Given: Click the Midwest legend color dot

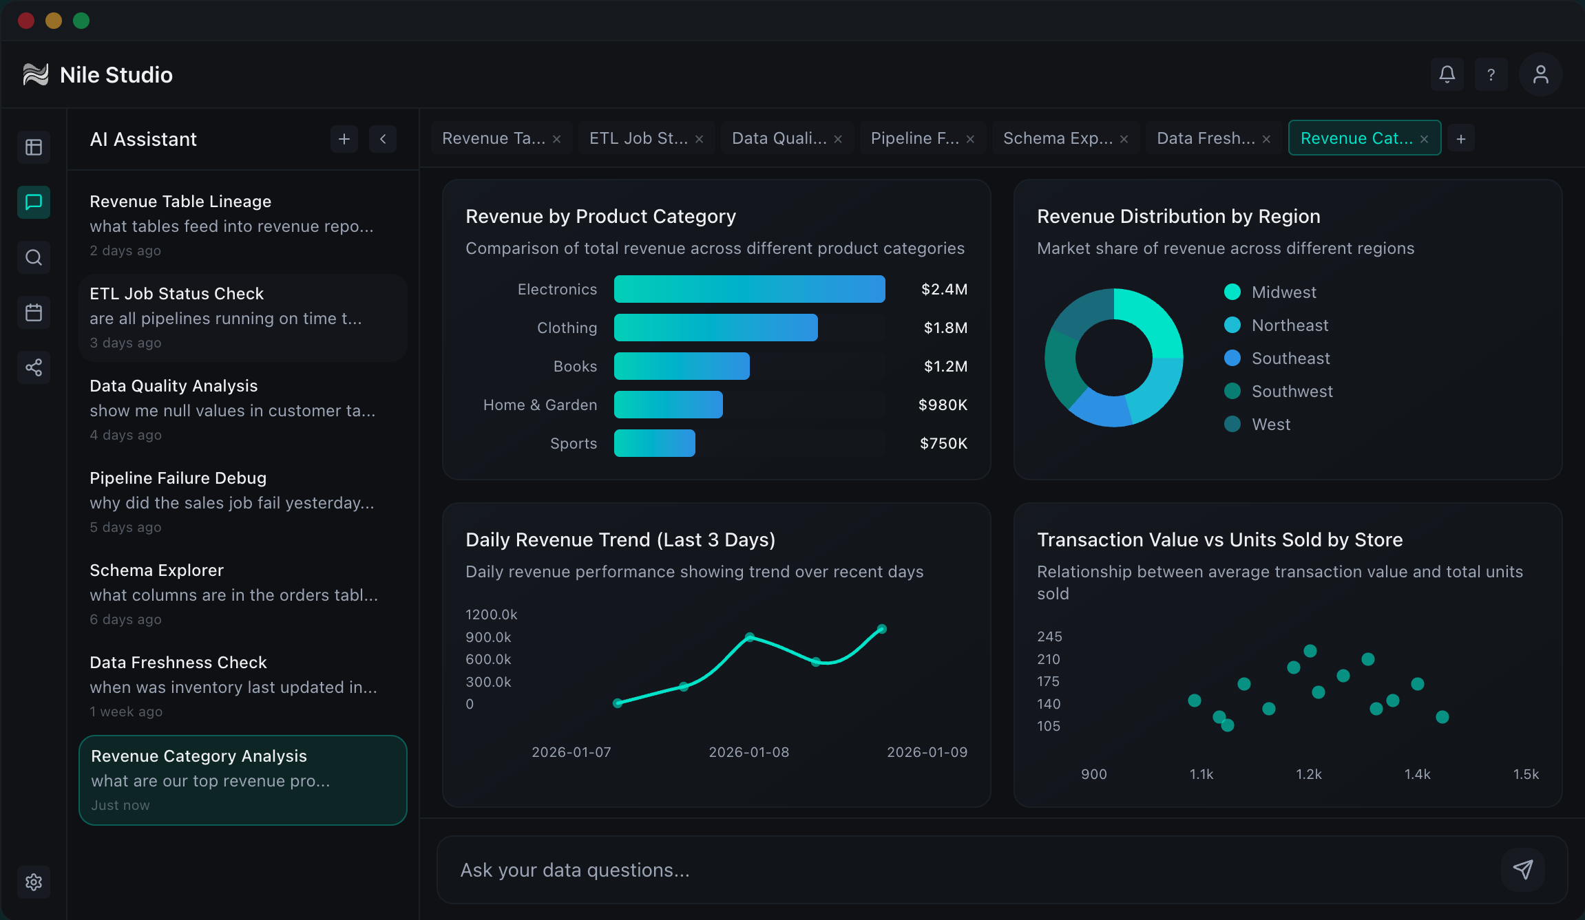Looking at the screenshot, I should 1232,292.
